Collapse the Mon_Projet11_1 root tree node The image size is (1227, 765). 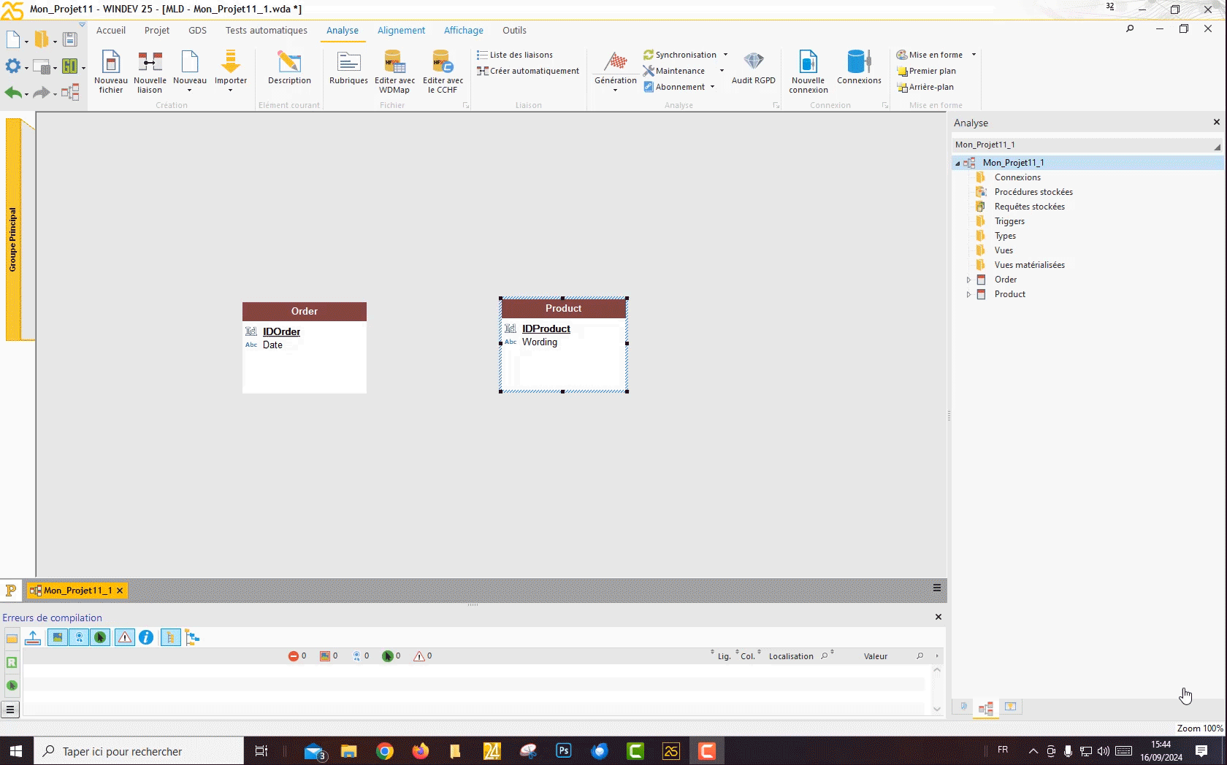957,163
